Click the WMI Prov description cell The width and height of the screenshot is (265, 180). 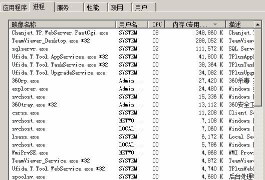pyautogui.click(x=241, y=153)
